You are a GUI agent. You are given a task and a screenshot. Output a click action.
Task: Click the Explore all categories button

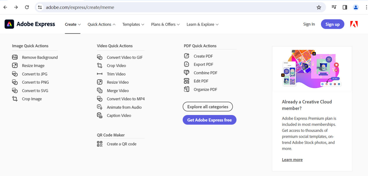pyautogui.click(x=208, y=107)
